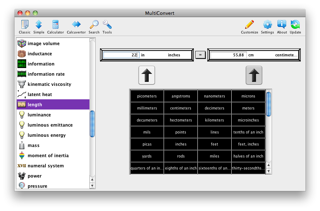Choose kilometers unit
The height and width of the screenshot is (211, 320).
click(215, 120)
